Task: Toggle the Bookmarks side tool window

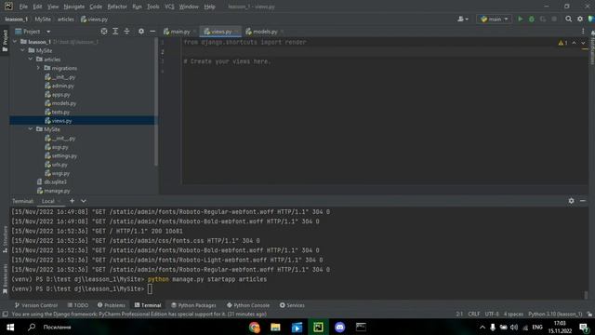Action: coord(5,279)
